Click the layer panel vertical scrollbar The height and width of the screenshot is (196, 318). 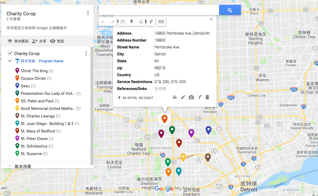click(x=92, y=105)
